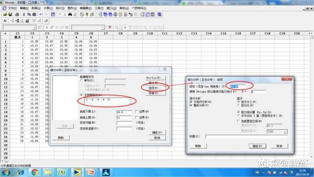Click the Cut scissors toolbar icon
This screenshot has height=177, width=314.
point(24,14)
